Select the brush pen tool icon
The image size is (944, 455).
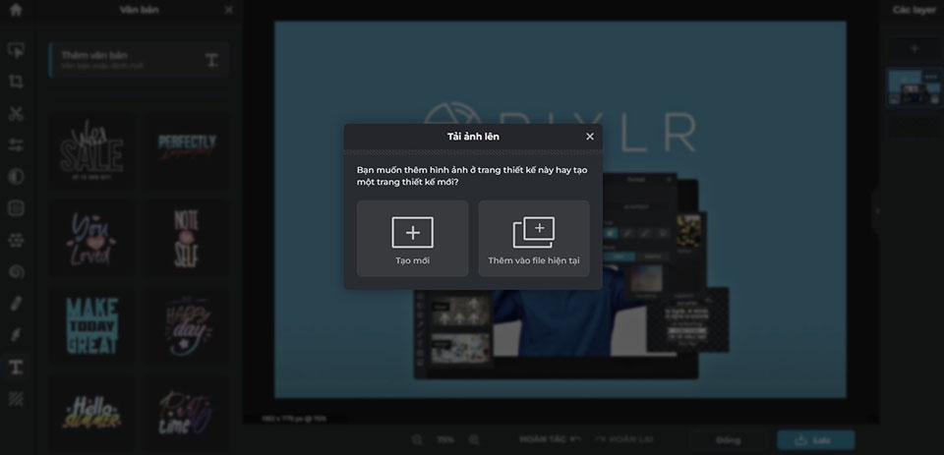(16, 335)
